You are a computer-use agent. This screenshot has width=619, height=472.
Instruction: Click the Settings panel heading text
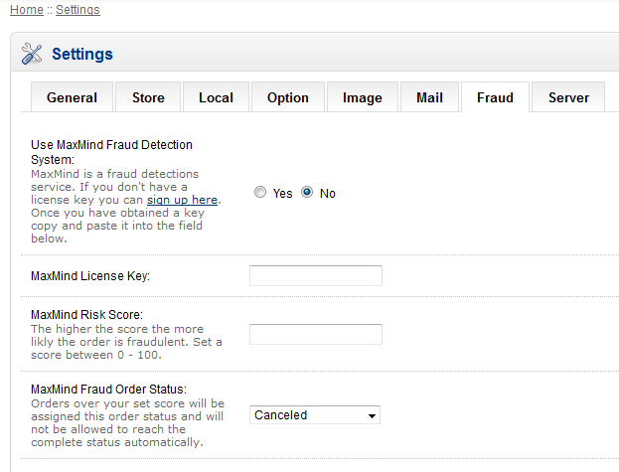pos(82,54)
